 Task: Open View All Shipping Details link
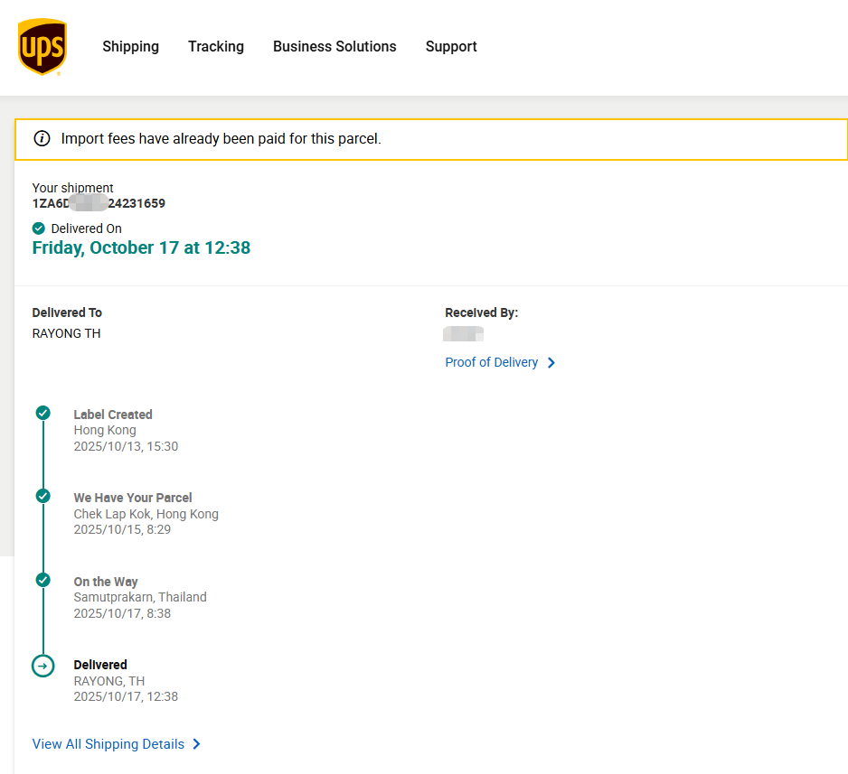108,744
